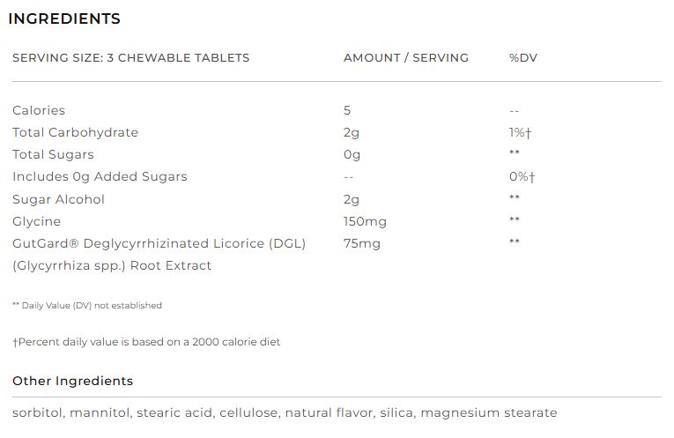This screenshot has height=438, width=674.
Task: Click the Daily Value not established footnote
Action: click(87, 306)
